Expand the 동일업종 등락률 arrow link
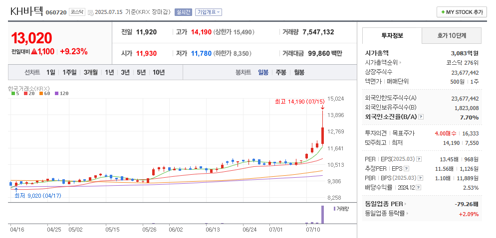This screenshot has width=496, height=238. [x=407, y=214]
